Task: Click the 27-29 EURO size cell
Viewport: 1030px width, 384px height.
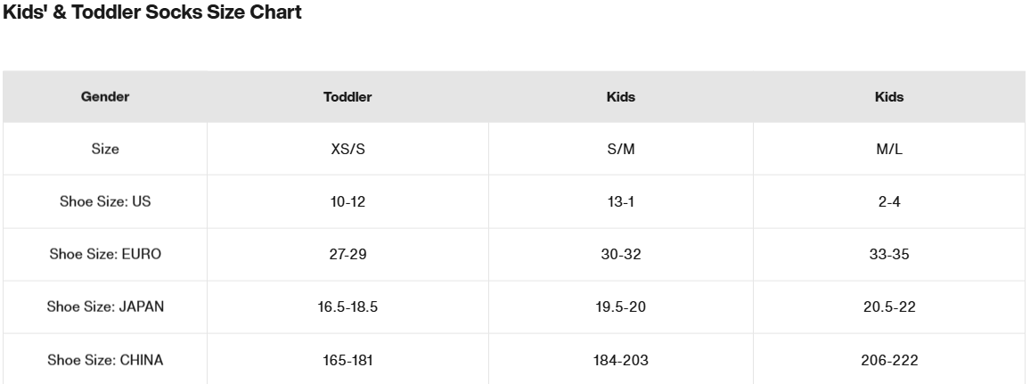Action: click(x=347, y=254)
